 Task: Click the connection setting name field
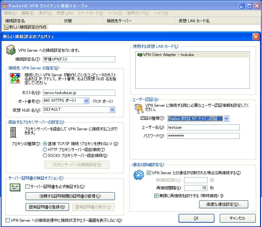point(79,59)
